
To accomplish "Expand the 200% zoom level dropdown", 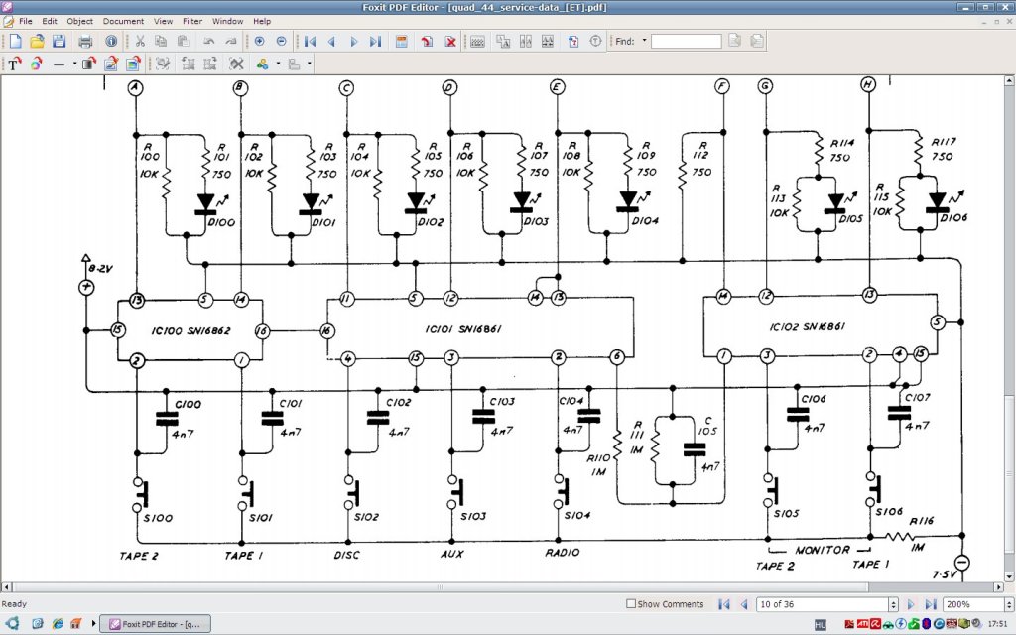I will [x=1009, y=604].
